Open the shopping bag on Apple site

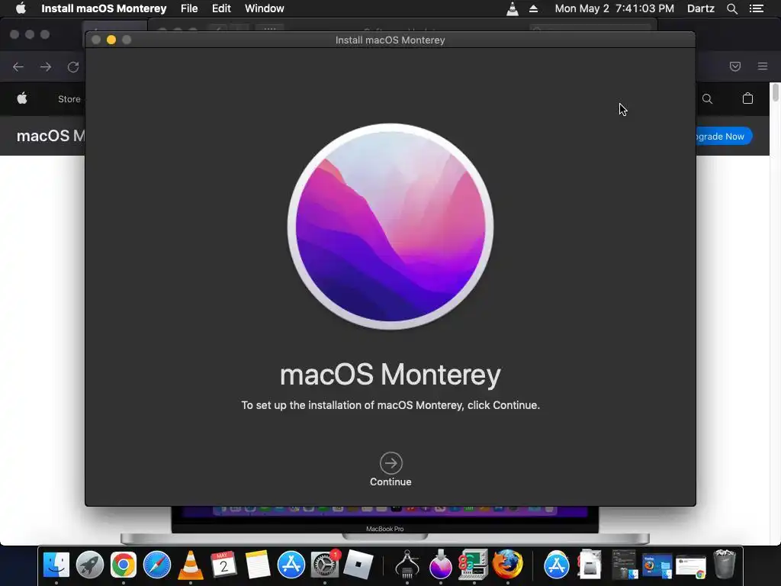tap(747, 98)
